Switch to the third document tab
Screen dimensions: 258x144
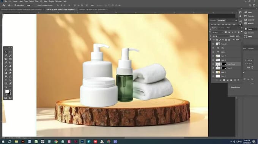click(93, 9)
